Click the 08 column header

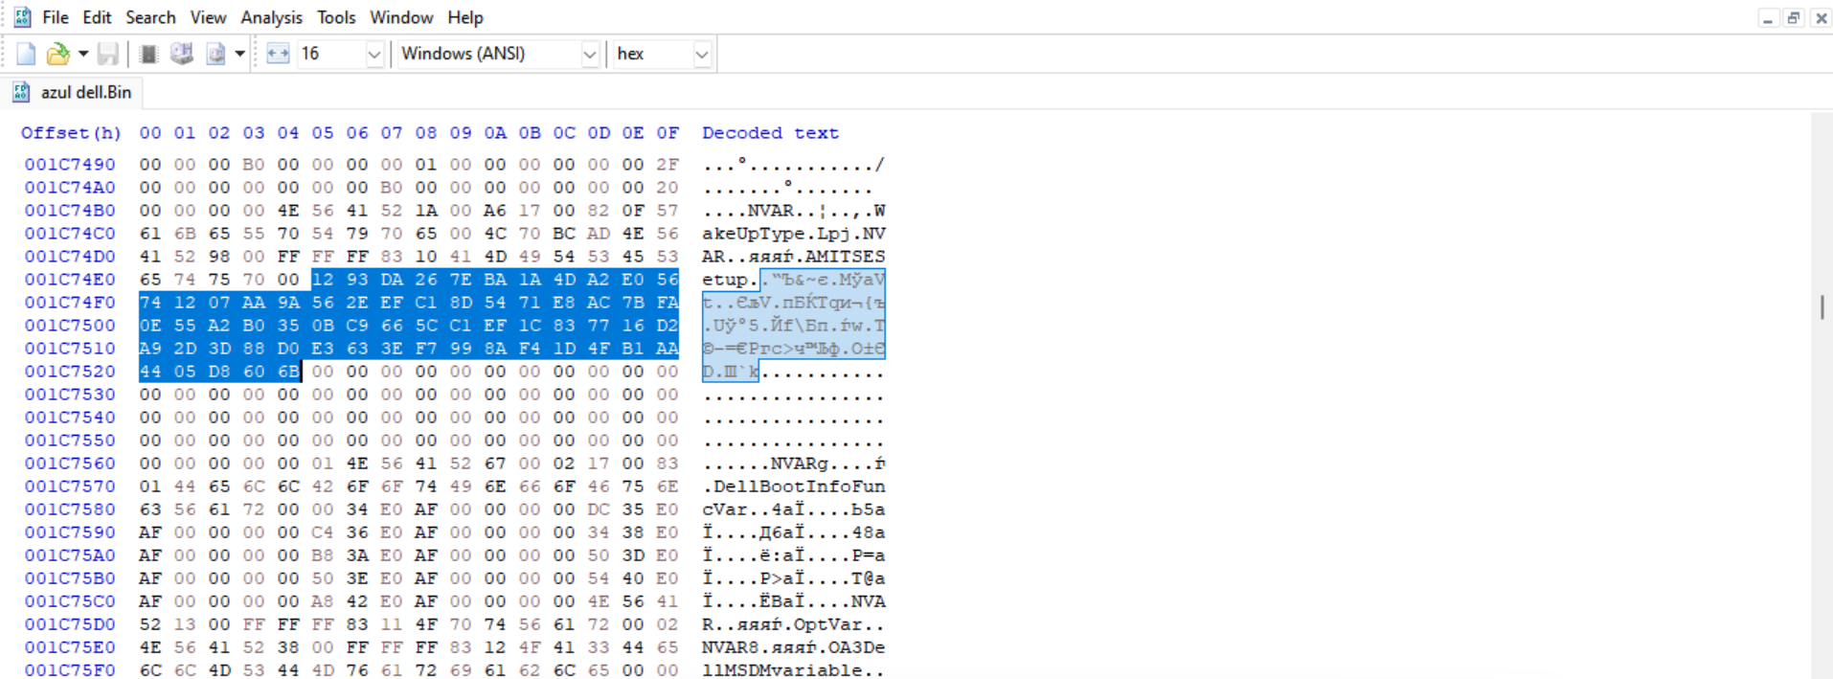click(x=426, y=133)
